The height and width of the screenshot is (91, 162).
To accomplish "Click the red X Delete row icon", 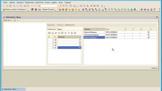I will [59, 33].
